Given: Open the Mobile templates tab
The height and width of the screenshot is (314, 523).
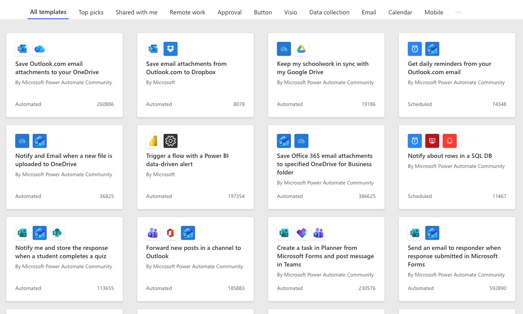Looking at the screenshot, I should click(x=434, y=12).
